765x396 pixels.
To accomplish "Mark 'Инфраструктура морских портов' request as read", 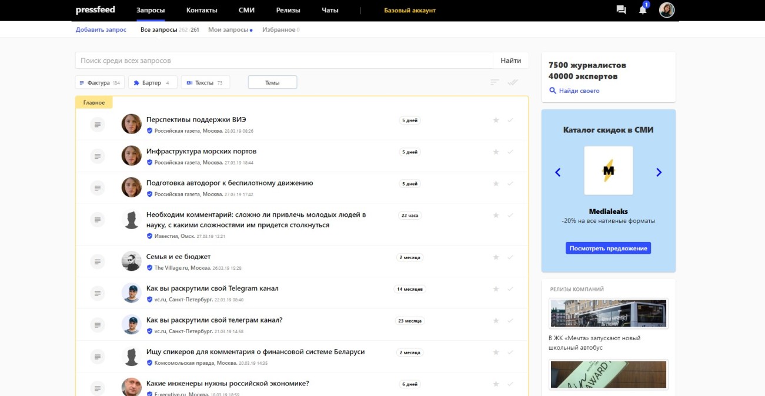I will [x=510, y=152].
